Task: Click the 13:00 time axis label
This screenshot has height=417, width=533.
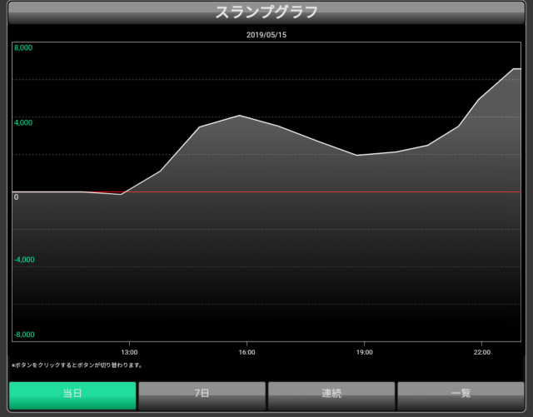Action: click(x=129, y=352)
